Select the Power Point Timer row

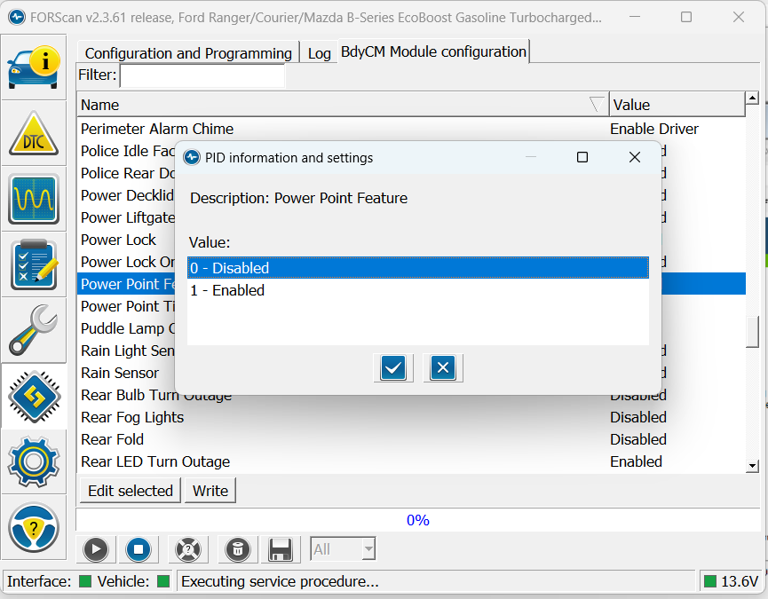[126, 306]
